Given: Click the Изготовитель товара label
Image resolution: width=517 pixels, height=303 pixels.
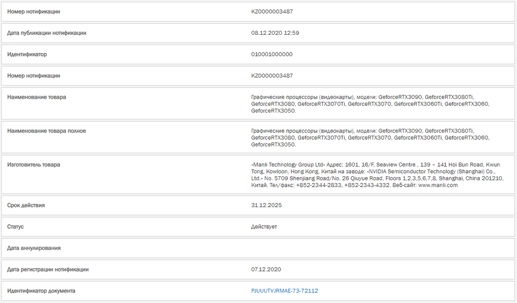Looking at the screenshot, I should coord(34,165).
